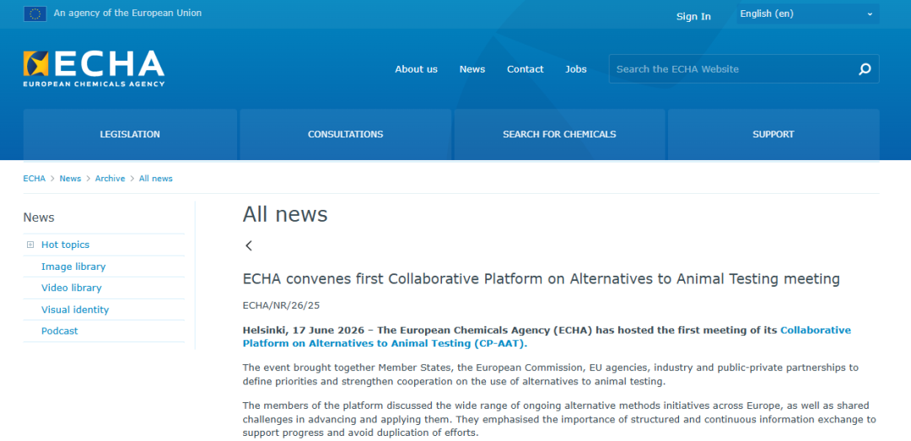Click the Archive breadcrumb link
911x441 pixels.
click(110, 179)
